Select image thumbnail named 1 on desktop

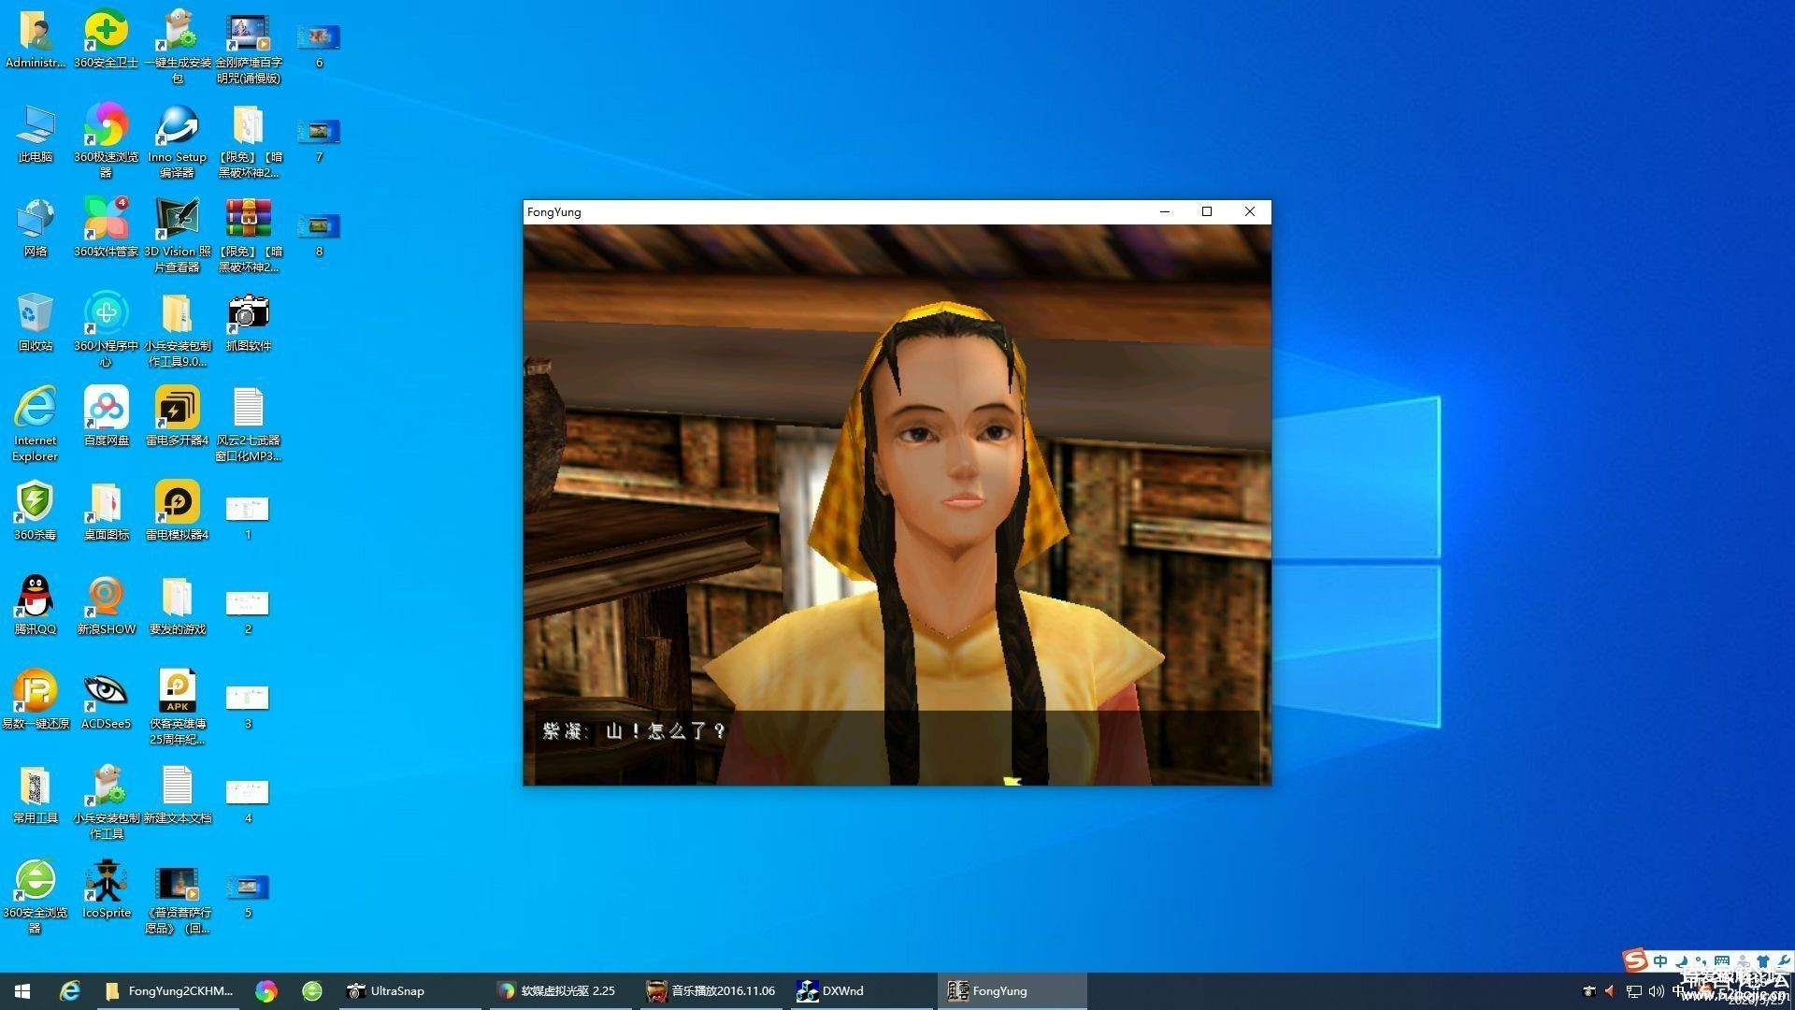coord(248,517)
